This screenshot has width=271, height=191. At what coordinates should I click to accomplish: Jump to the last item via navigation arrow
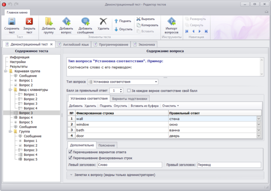pyautogui.click(x=206, y=31)
